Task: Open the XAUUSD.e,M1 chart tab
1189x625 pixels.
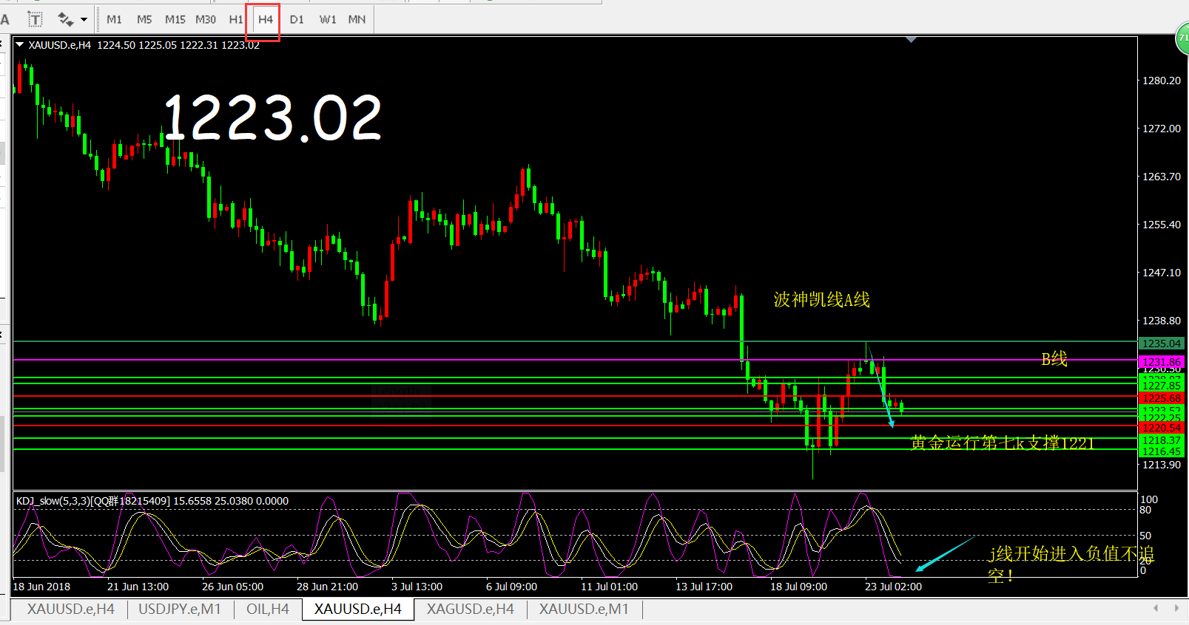Action: 584,609
